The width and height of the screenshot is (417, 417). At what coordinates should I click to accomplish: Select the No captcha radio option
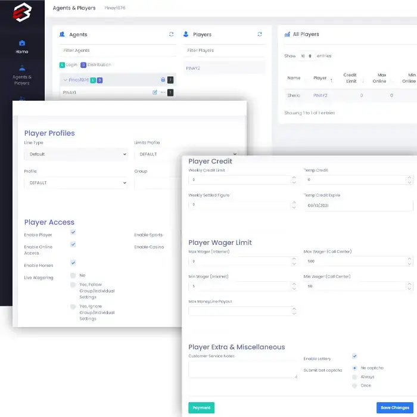354,368
